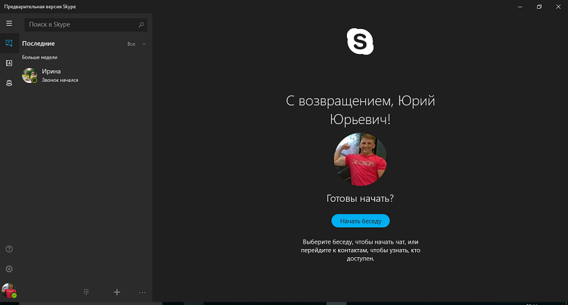The width and height of the screenshot is (568, 305).
Task: Click Ирина's avatar thumbnail
Action: click(x=30, y=76)
